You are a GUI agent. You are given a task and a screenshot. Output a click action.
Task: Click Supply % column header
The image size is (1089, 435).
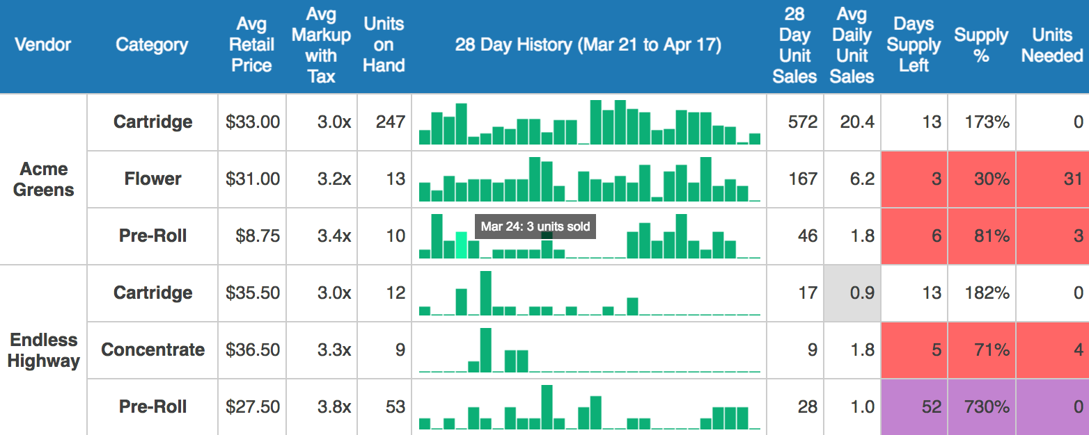(981, 45)
